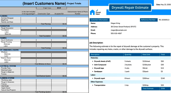Screen dimensions: 171x93
Task: Select reference value RE-20300513
Action: (164, 20)
